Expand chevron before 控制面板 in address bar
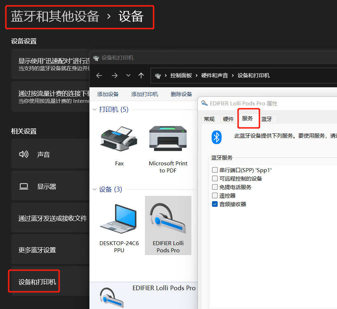Image resolution: width=337 pixels, height=309 pixels. click(x=166, y=76)
